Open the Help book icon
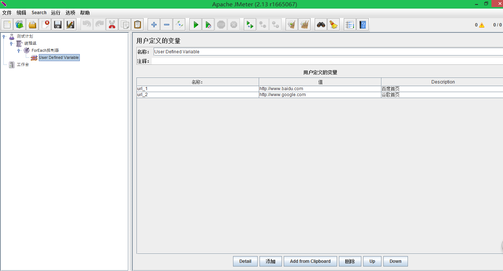This screenshot has height=271, width=503. [363, 25]
